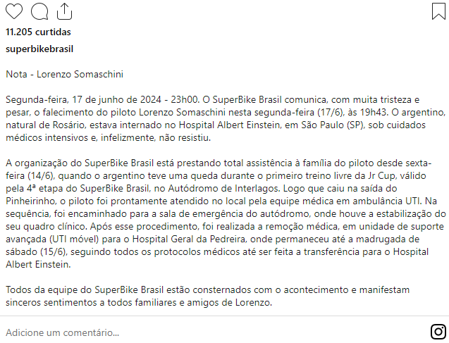
Task: Save the post with the bookmark icon
Action: (x=437, y=11)
